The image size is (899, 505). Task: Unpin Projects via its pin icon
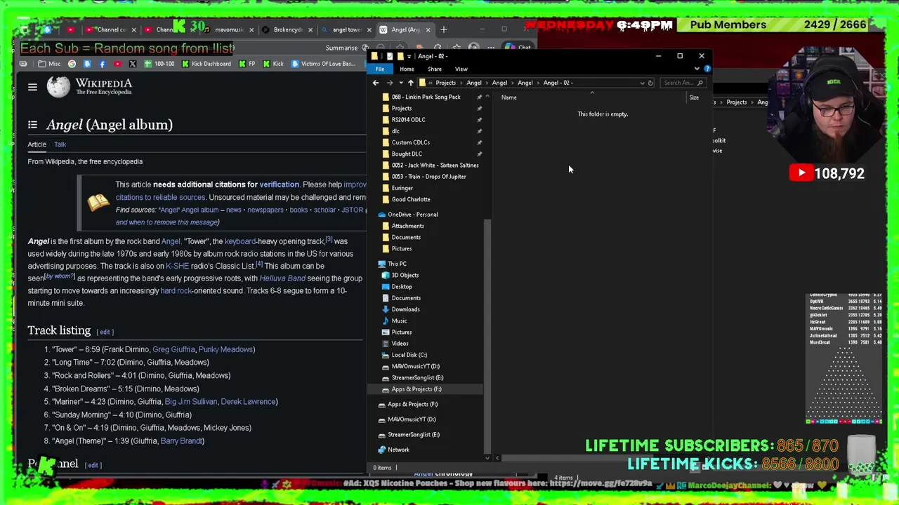[480, 108]
